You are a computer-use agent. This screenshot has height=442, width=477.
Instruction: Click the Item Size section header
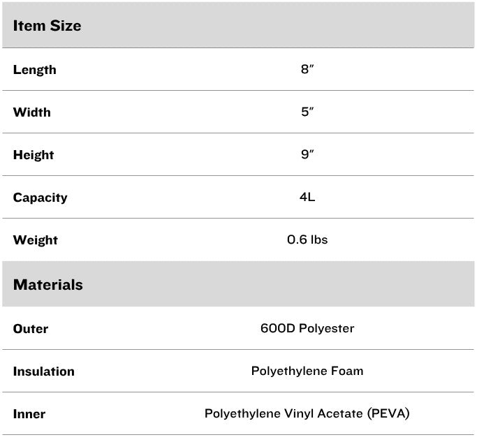point(47,26)
